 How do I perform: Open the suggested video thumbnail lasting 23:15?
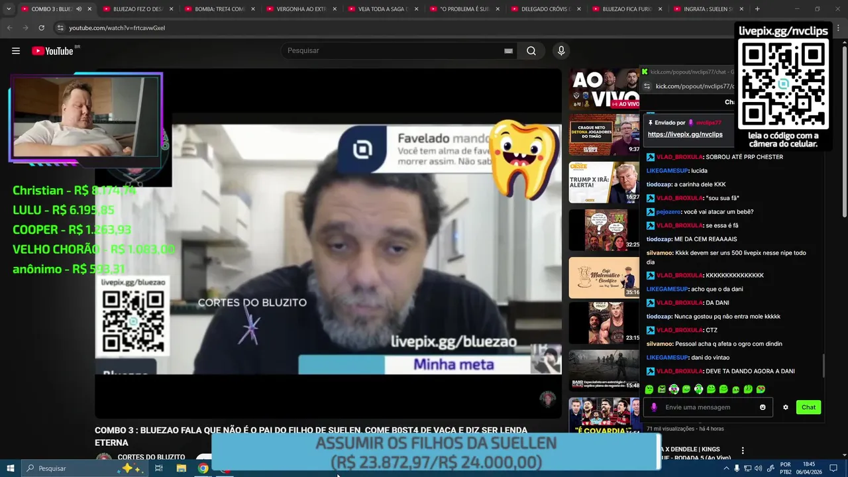pos(604,323)
